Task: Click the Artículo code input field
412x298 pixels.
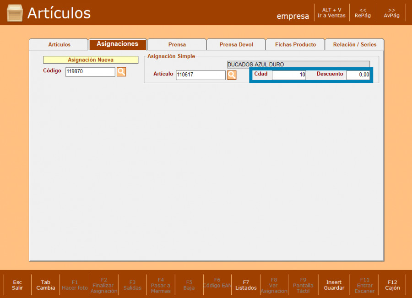Action: pos(201,75)
